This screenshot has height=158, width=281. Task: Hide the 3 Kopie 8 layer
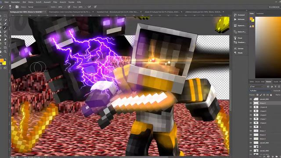tap(251, 115)
